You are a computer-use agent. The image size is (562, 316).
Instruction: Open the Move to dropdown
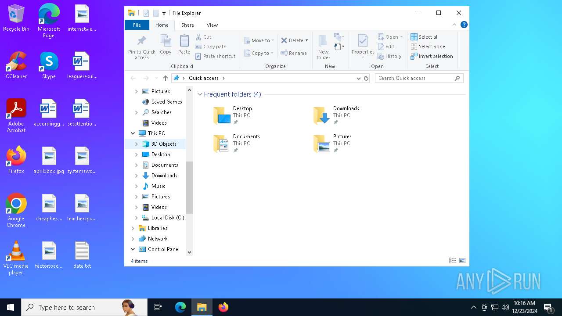pos(259,40)
